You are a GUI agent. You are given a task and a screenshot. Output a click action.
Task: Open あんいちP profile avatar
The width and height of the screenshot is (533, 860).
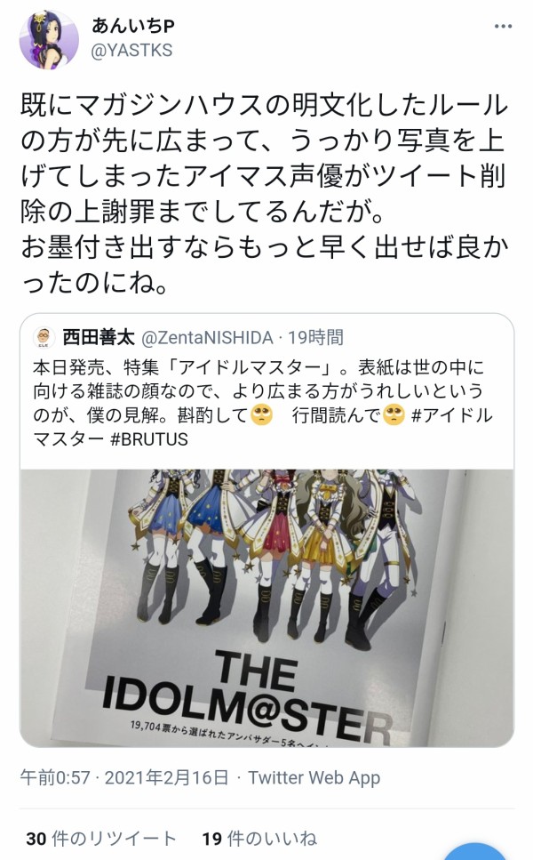(x=49, y=39)
